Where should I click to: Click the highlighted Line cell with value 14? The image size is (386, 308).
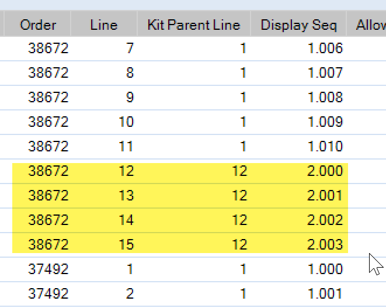coord(126,220)
